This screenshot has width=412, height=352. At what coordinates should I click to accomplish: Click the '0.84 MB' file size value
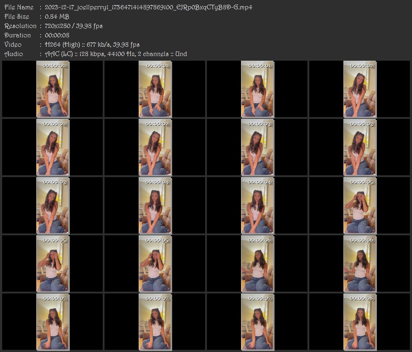point(57,17)
